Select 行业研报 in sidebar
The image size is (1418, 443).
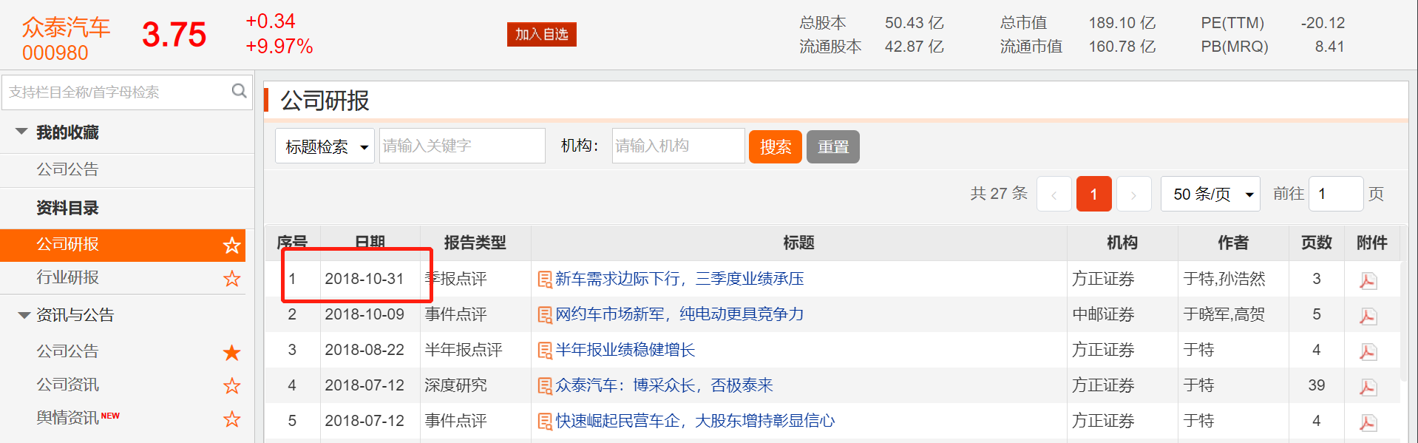[68, 277]
